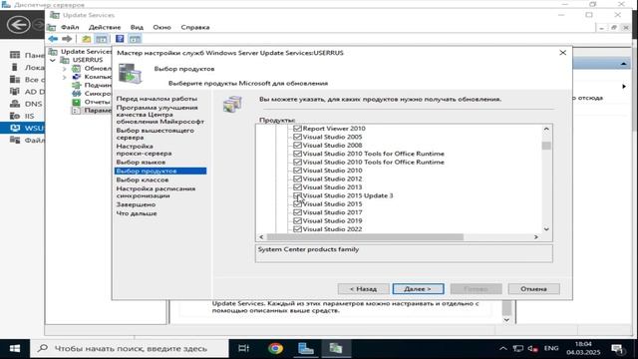
Task: Click the Forward arrow in the MMC toolbar
Action: 67,39
